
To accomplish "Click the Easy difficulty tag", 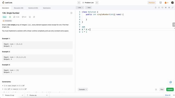I will [x=5, y=17].
